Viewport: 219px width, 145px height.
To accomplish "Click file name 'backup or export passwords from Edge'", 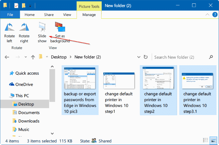I will 80,102.
